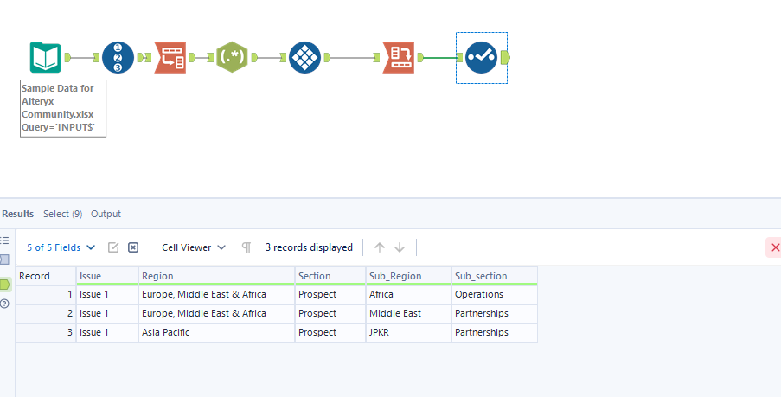Select the Data Cleansing tool
Image resolution: width=781 pixels, height=397 pixels.
(304, 58)
